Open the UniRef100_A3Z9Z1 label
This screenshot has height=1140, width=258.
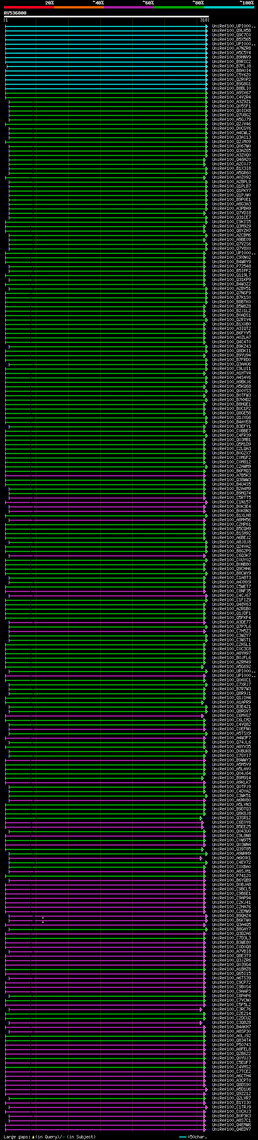(231, 102)
